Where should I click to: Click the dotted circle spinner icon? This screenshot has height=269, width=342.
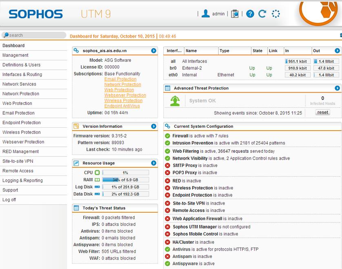click(x=276, y=14)
